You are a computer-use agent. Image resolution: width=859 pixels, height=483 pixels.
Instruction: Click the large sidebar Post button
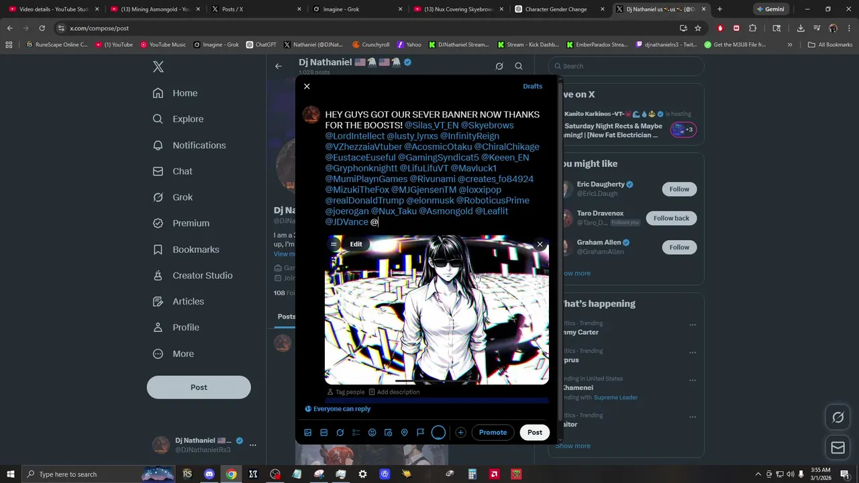[199, 387]
